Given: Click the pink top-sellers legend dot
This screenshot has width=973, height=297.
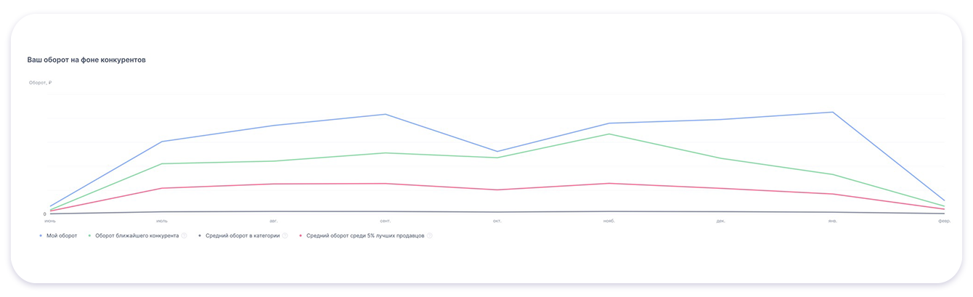Looking at the screenshot, I should [x=301, y=236].
